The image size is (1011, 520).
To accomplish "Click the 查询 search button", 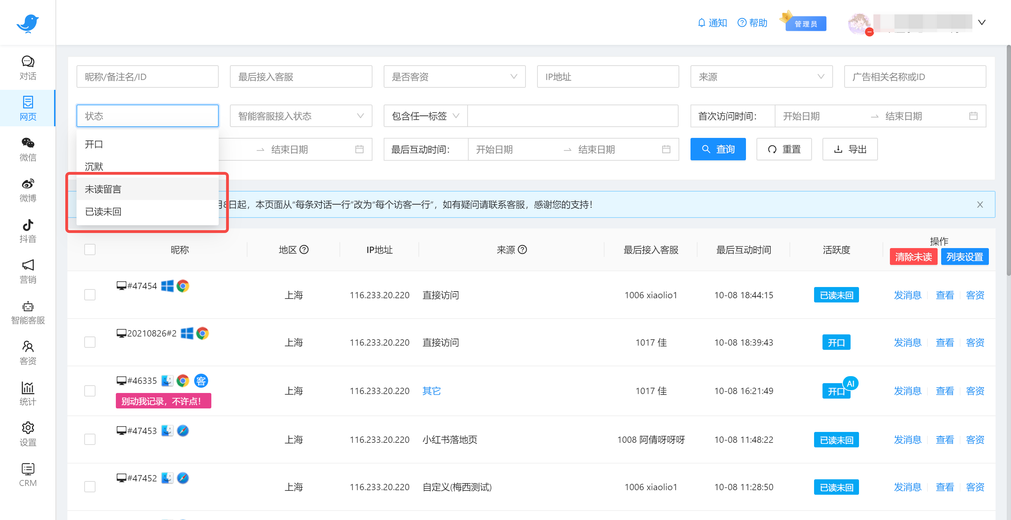I will pyautogui.click(x=718, y=149).
